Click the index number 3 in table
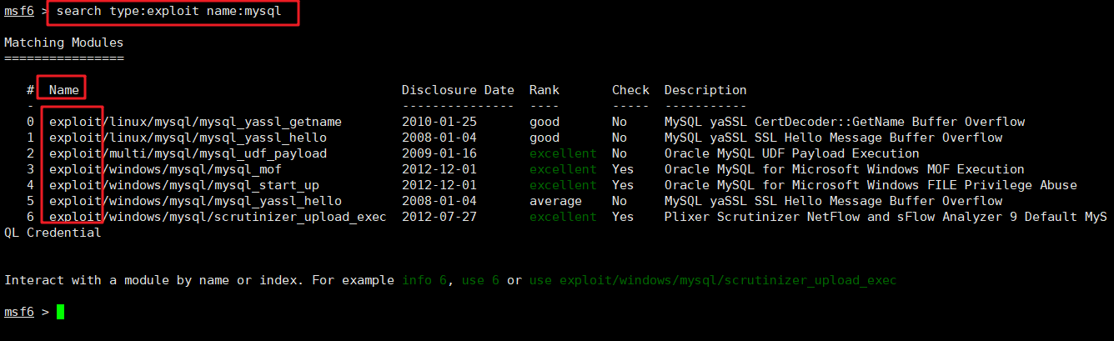Screen dimensions: 1114x341 click(x=30, y=169)
